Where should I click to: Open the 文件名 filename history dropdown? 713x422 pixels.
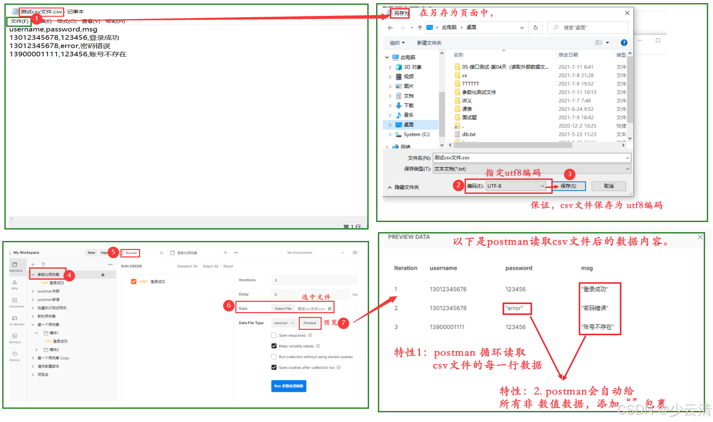click(x=627, y=158)
